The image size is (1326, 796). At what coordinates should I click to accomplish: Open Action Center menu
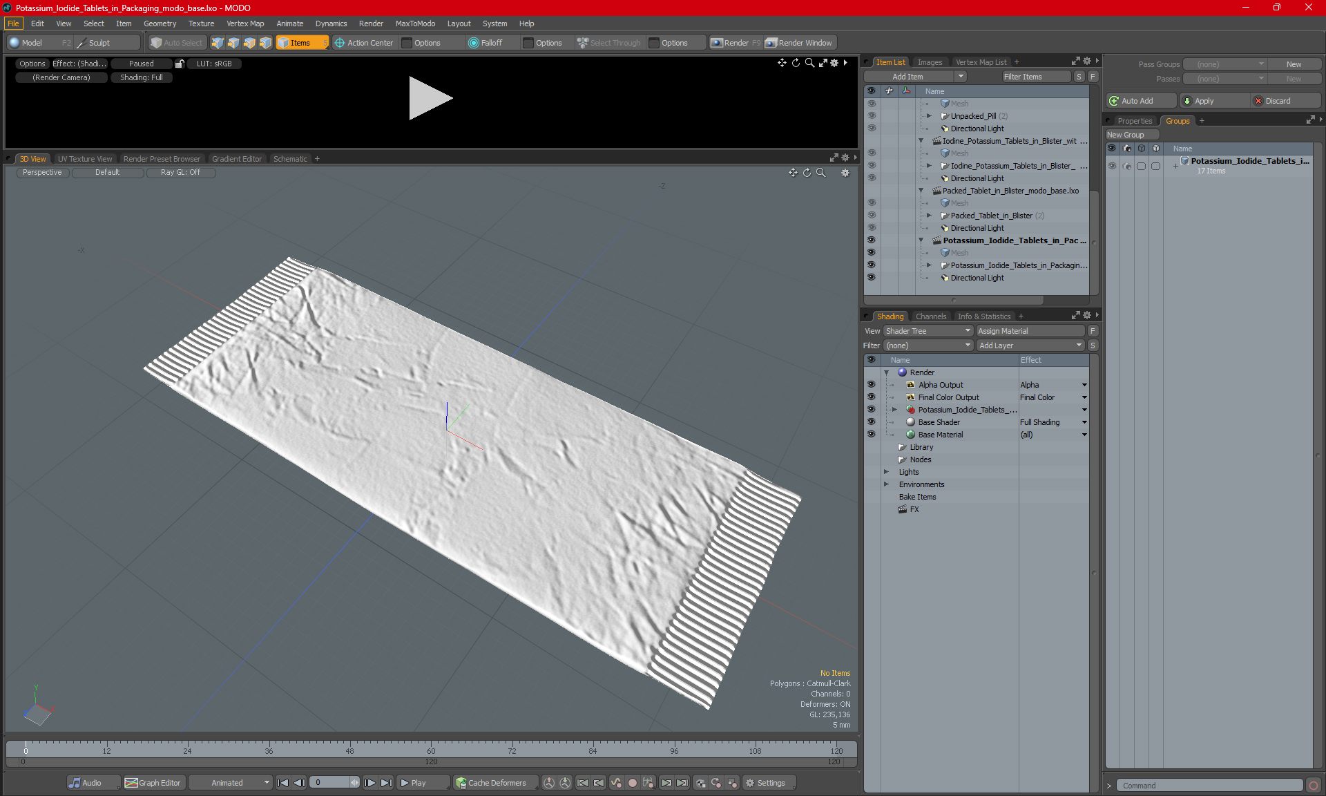point(364,43)
